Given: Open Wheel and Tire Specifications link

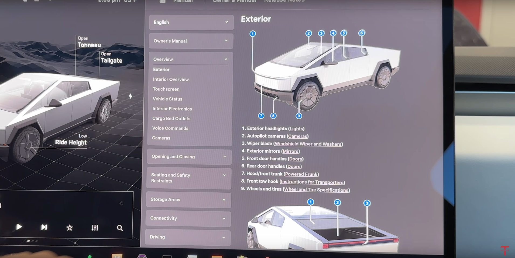Looking at the screenshot, I should click(x=316, y=190).
